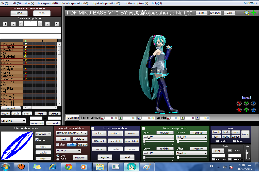Open the background menu

48,3
